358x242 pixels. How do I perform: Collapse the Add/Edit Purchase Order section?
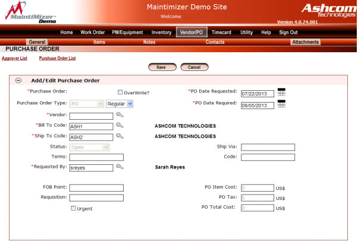click(x=18, y=80)
